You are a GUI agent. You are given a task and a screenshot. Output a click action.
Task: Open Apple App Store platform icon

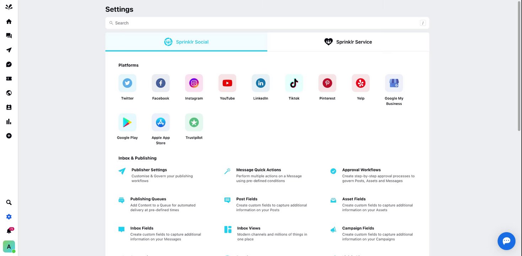click(x=161, y=122)
